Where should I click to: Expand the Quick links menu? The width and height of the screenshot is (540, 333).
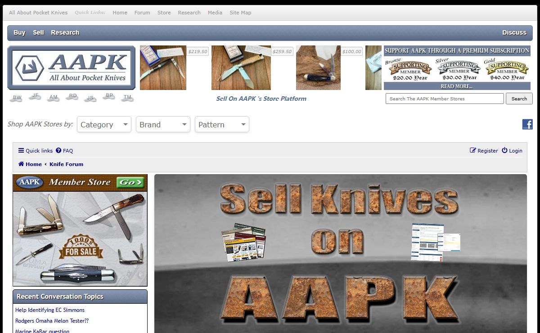point(36,151)
